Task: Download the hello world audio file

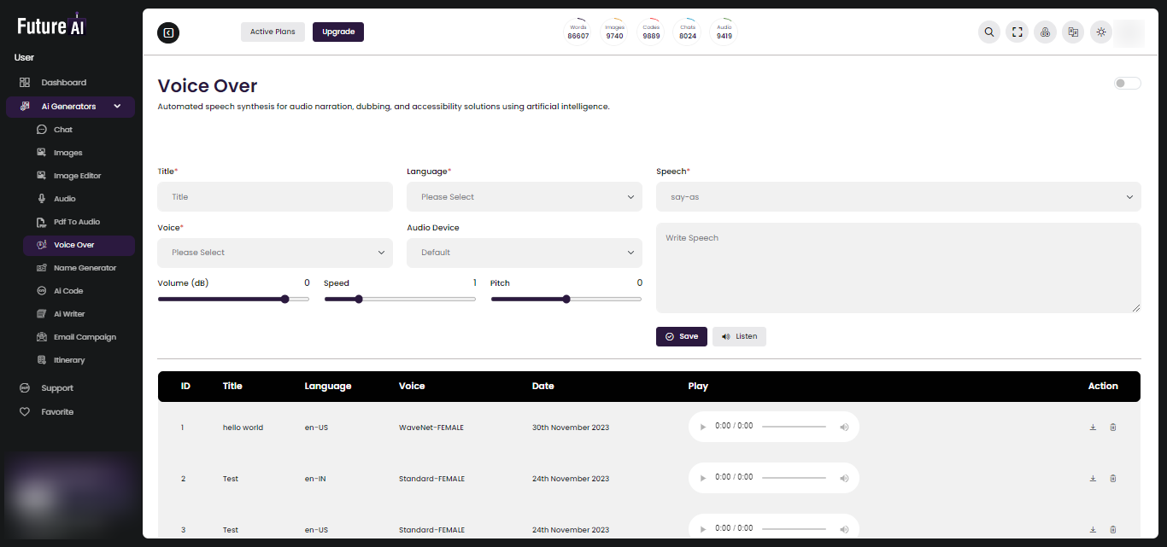Action: pyautogui.click(x=1093, y=427)
